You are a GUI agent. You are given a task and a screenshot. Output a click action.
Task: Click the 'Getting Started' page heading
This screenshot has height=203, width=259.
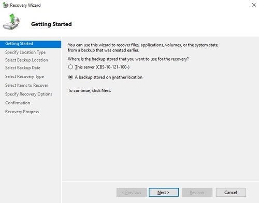click(51, 24)
